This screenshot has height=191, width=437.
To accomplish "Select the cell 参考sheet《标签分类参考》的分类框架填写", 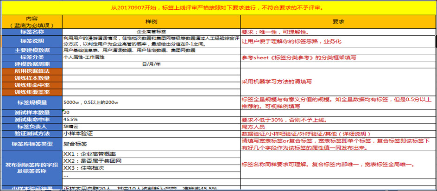I will (338, 57).
